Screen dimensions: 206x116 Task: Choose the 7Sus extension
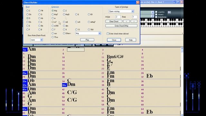point(53,37)
